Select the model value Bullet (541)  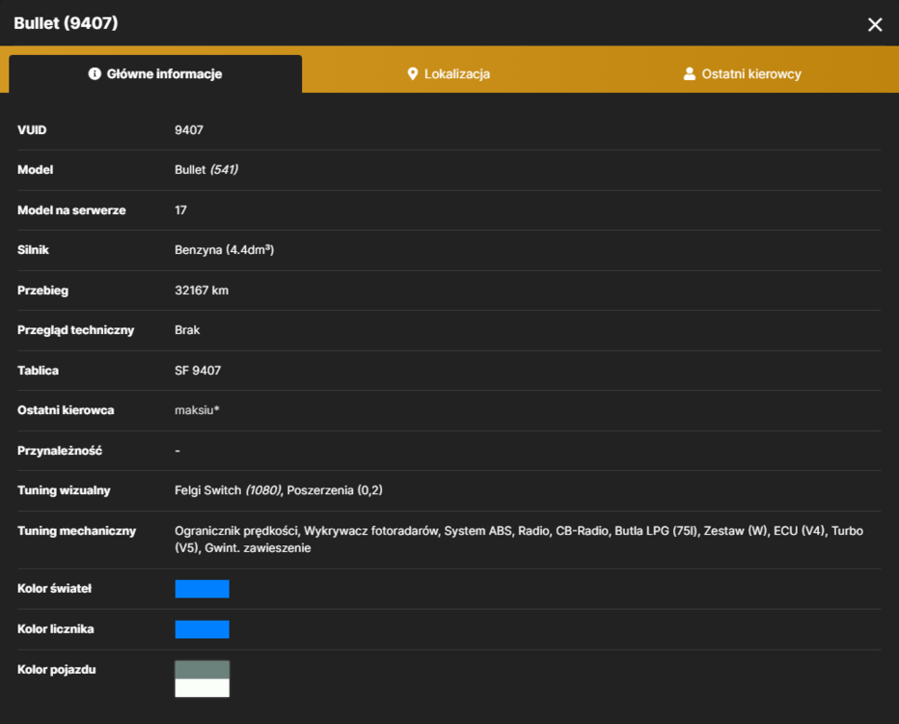tap(206, 170)
